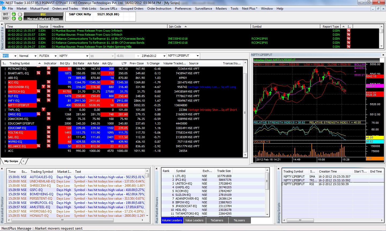Click the R icon in the EDUCOMP-EQ row
Viewport: 386px width, 231px height.
pyautogui.click(x=49, y=128)
